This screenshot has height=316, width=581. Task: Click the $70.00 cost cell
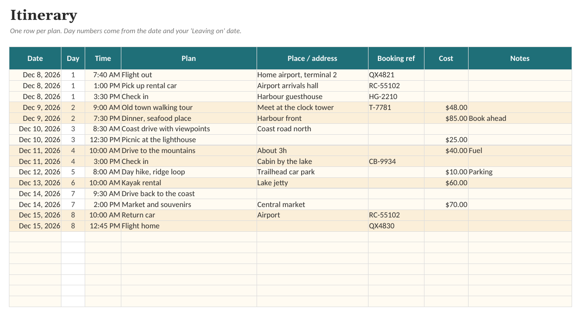click(446, 205)
